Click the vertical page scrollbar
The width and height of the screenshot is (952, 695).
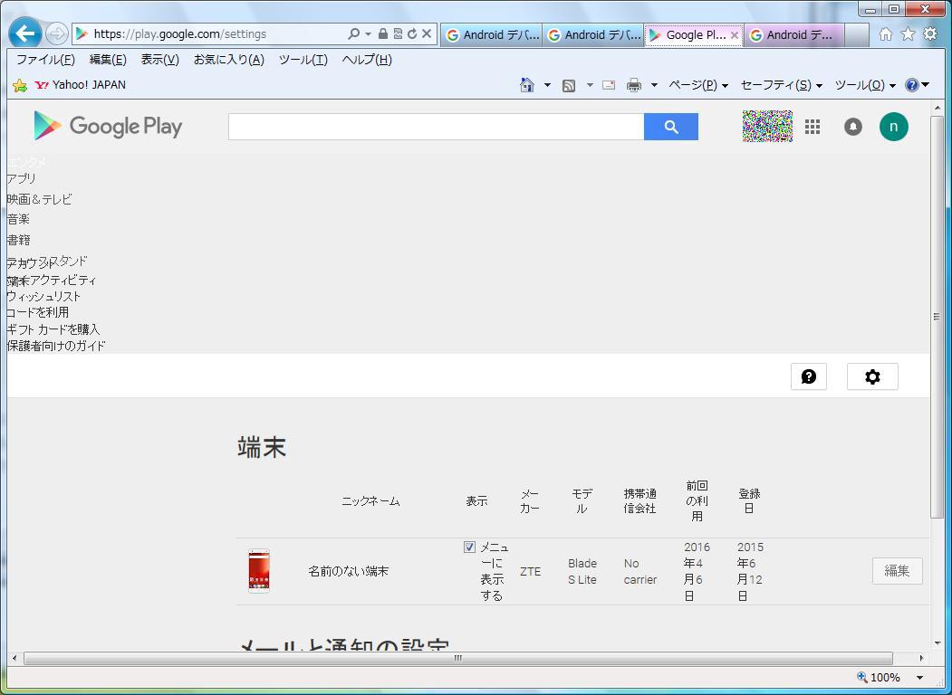[937, 317]
